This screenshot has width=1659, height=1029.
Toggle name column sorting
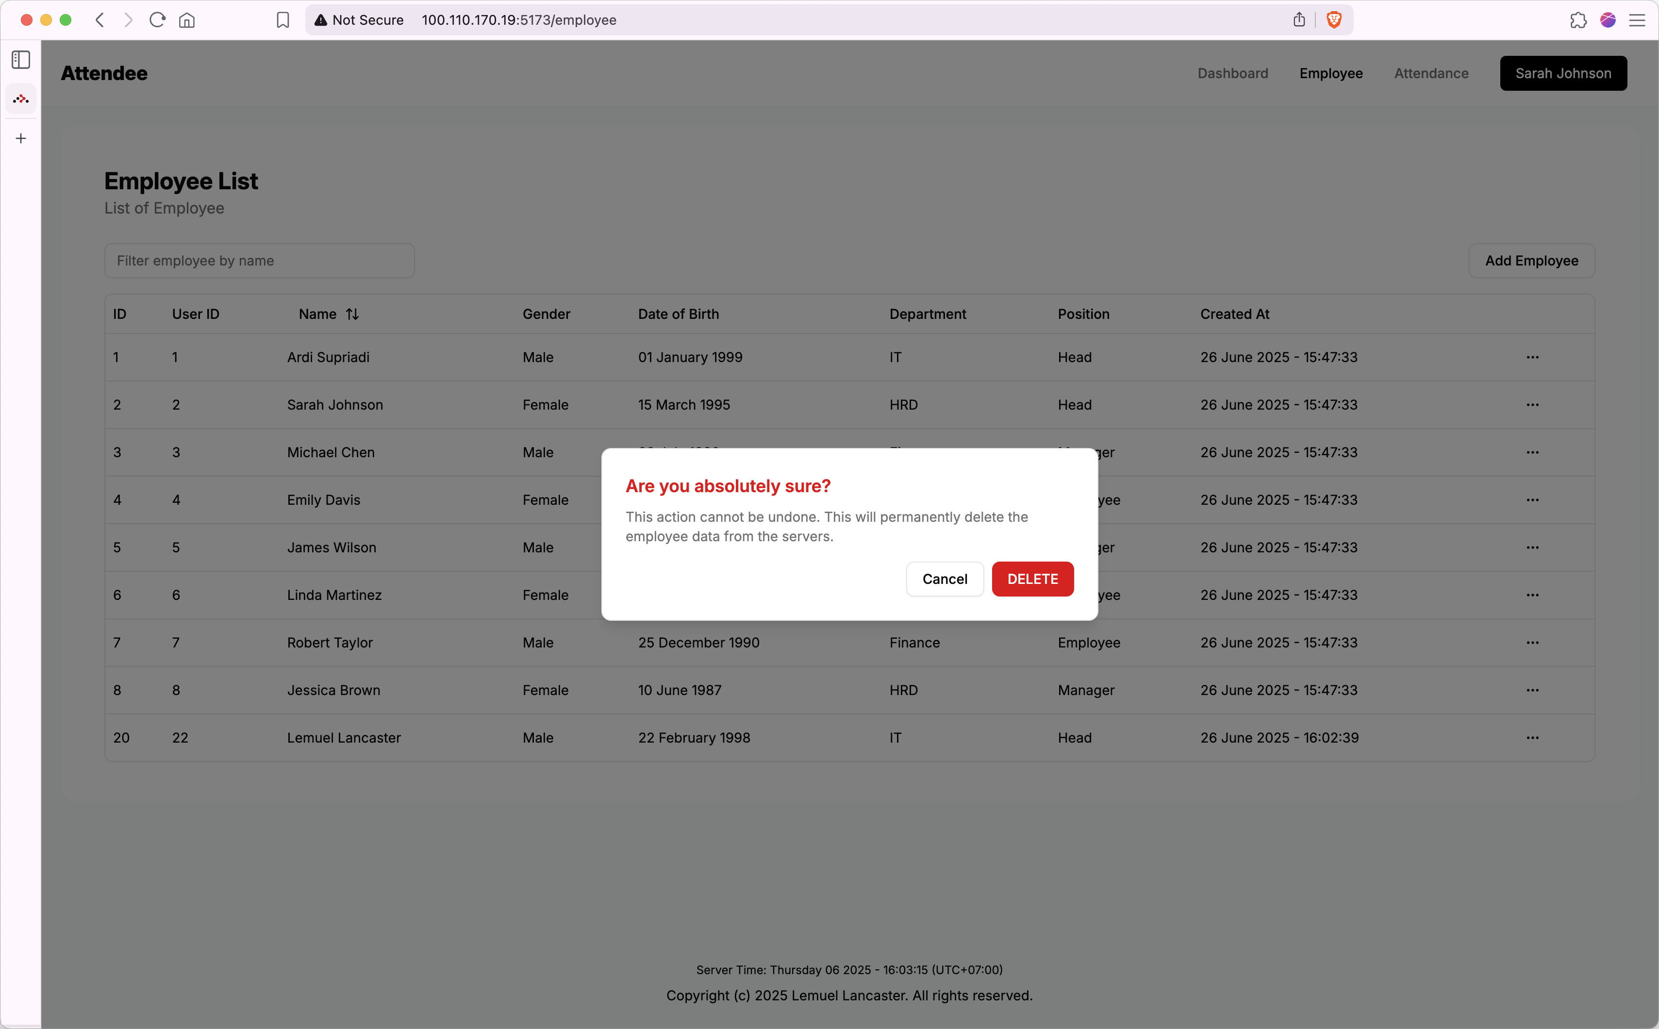click(352, 314)
